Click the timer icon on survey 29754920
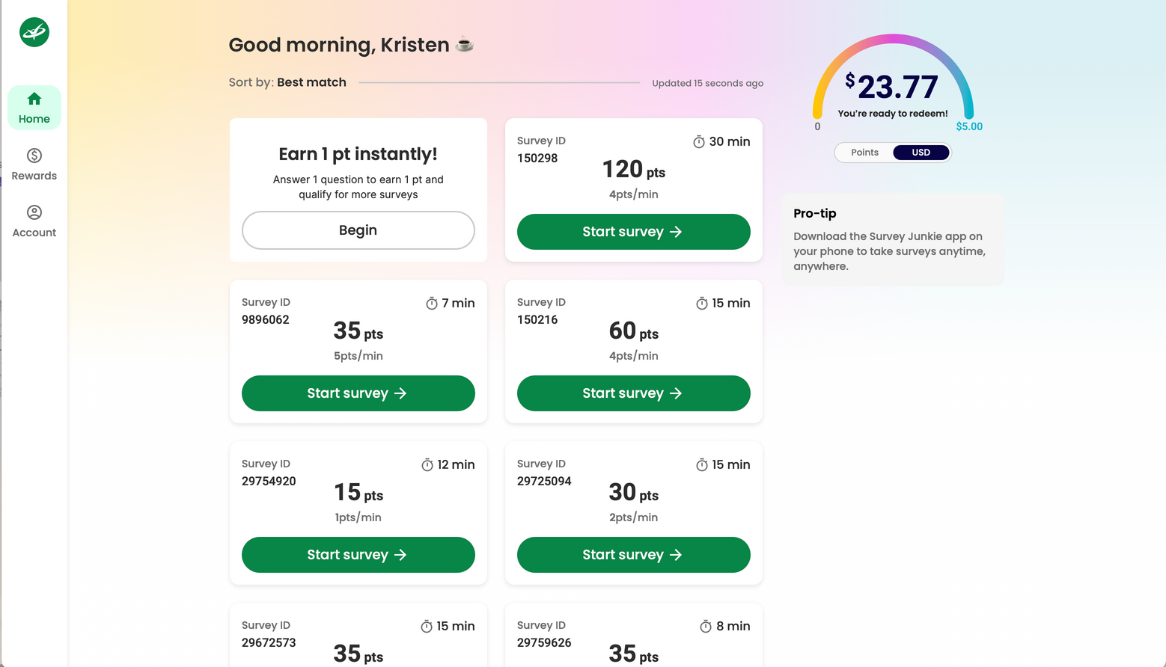The height and width of the screenshot is (667, 1166). click(427, 465)
